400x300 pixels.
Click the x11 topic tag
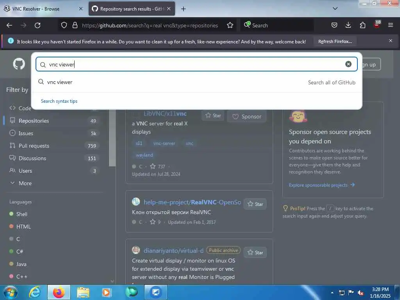click(x=139, y=143)
